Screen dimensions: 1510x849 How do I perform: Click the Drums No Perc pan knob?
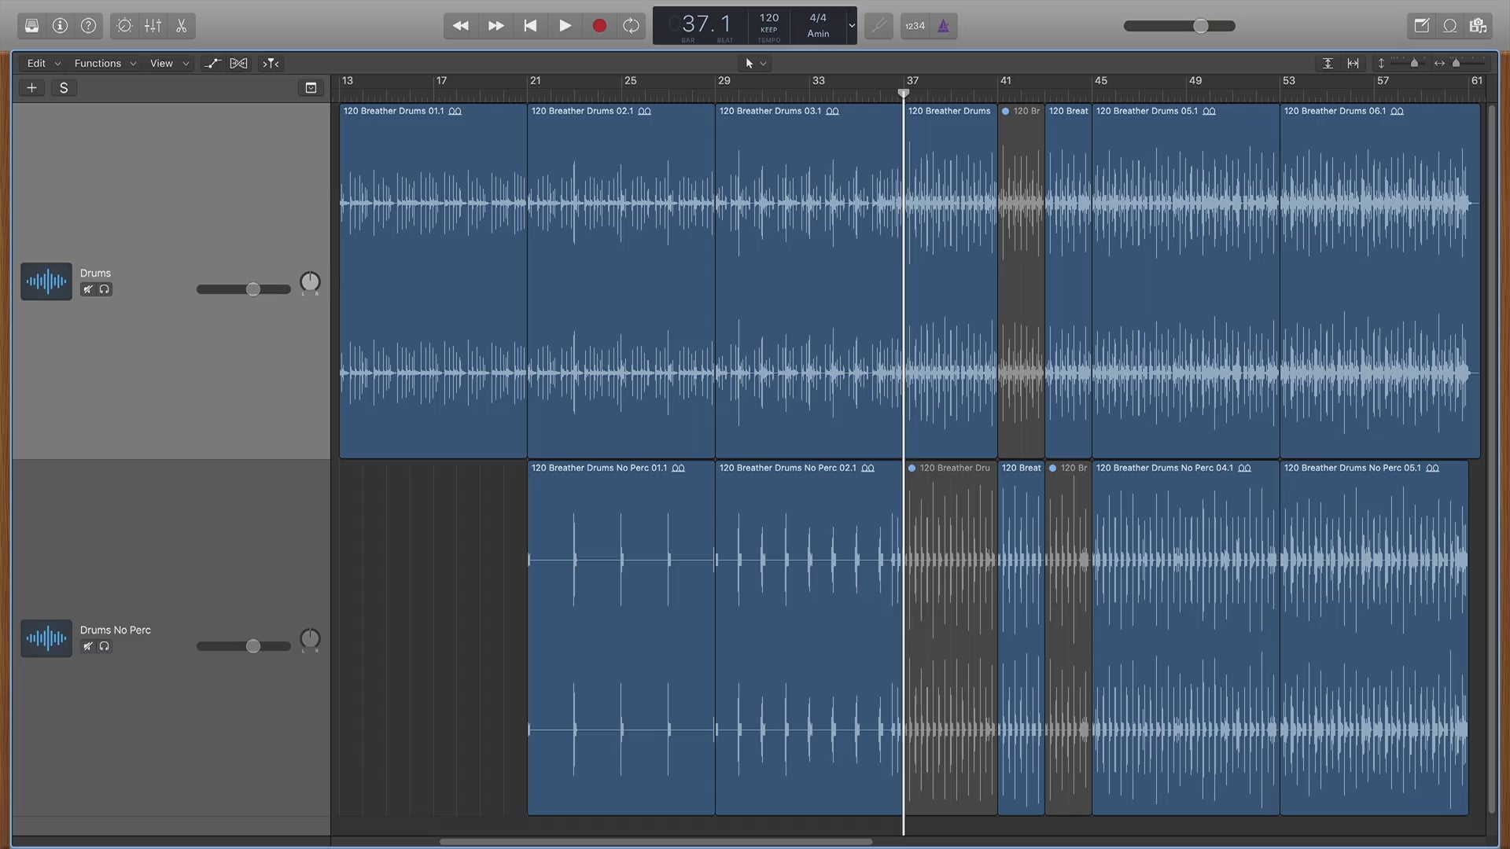click(x=310, y=639)
